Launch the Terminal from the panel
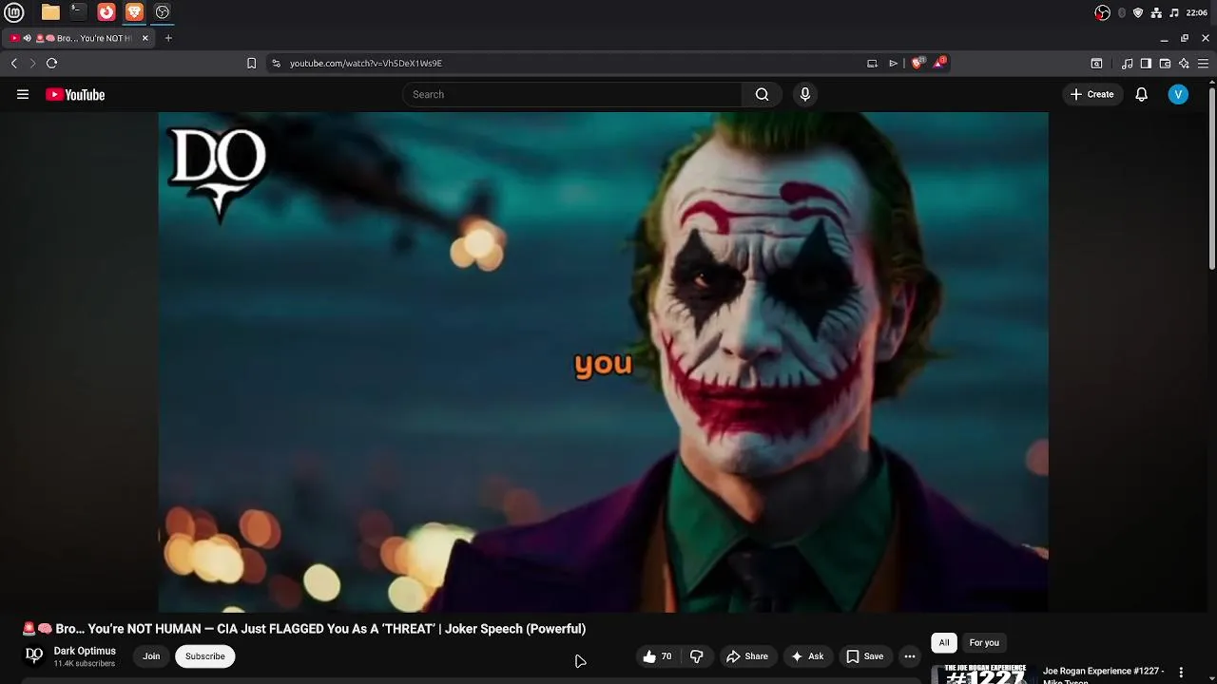The image size is (1217, 684). [78, 12]
